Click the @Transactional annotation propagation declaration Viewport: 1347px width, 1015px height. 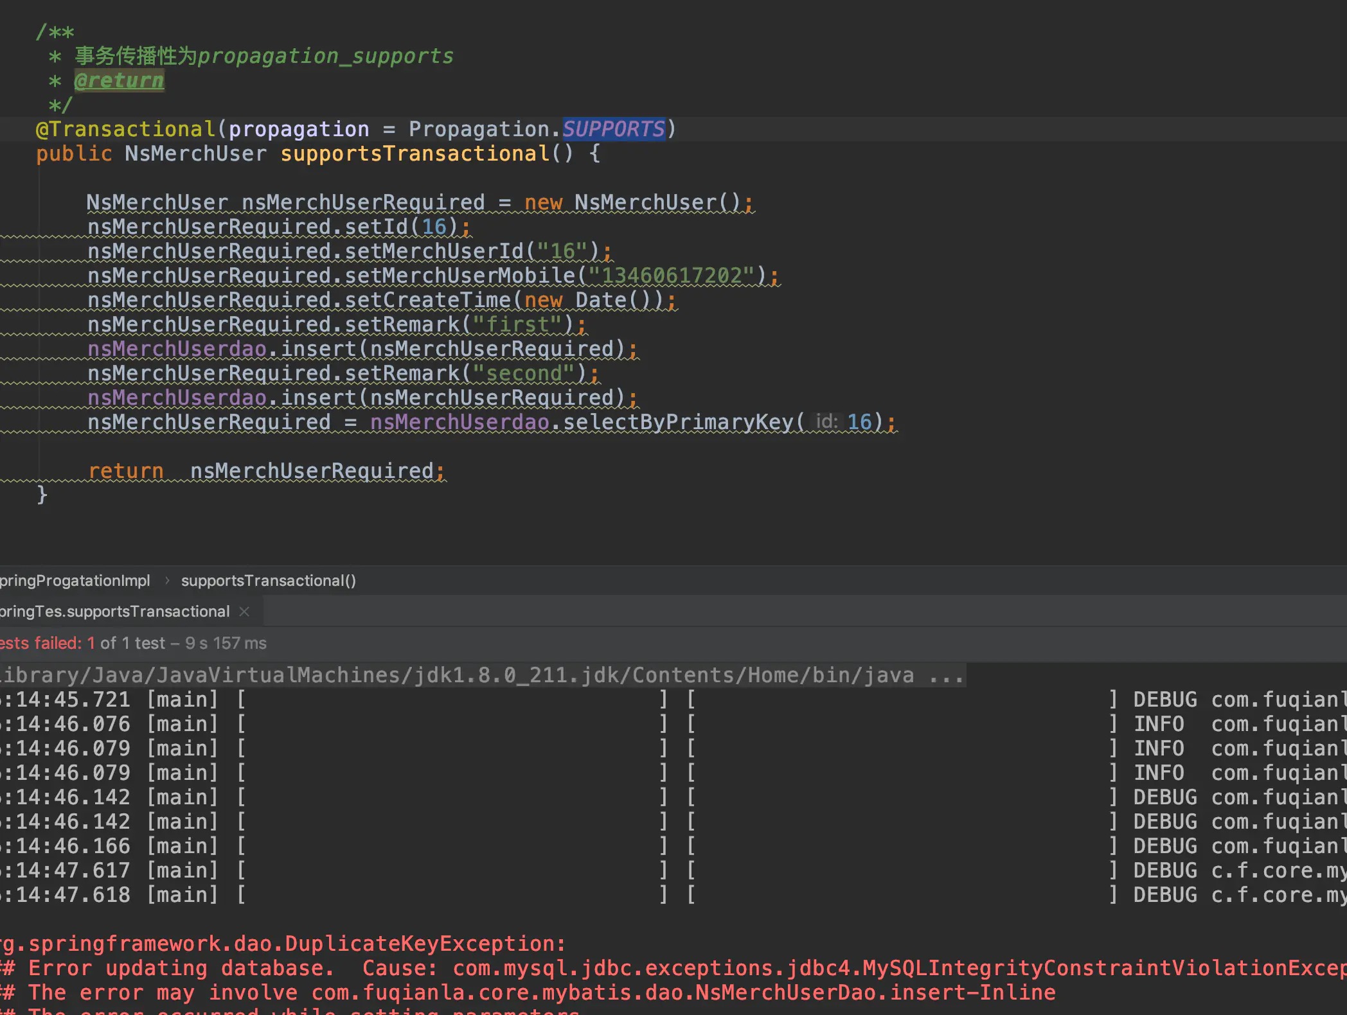(x=355, y=128)
